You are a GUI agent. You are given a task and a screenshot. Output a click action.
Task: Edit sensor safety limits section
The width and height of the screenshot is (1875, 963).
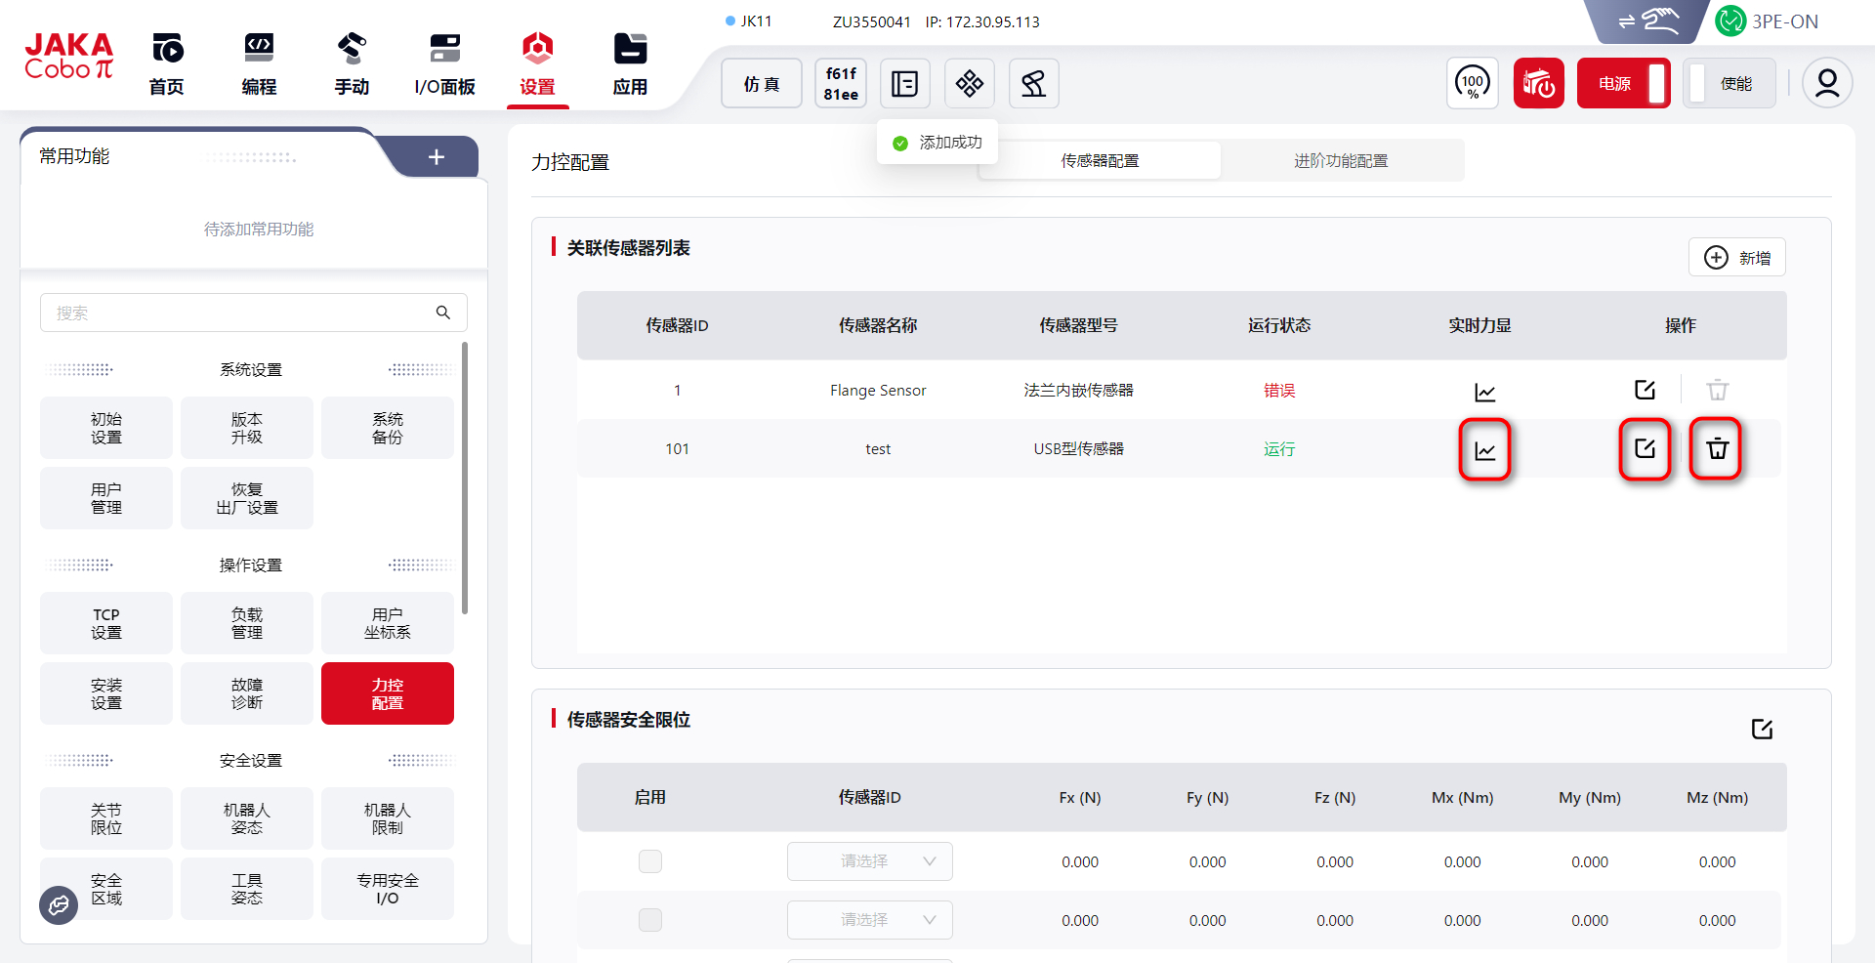click(1762, 729)
